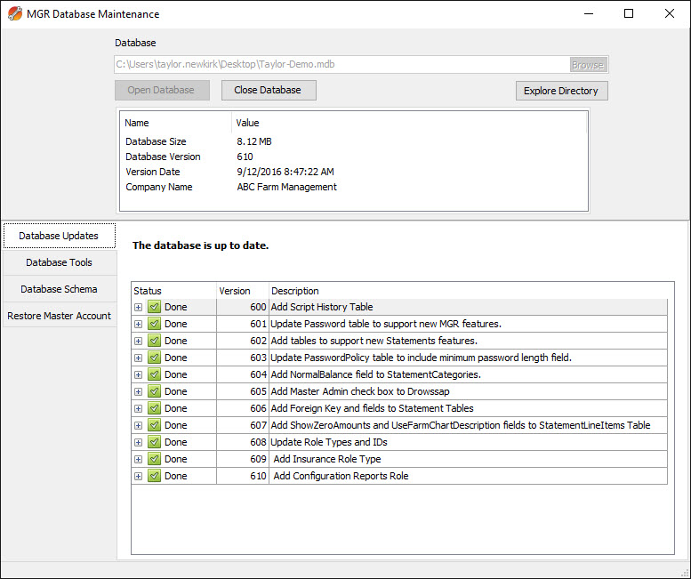Sort by the Version column header

pos(235,291)
